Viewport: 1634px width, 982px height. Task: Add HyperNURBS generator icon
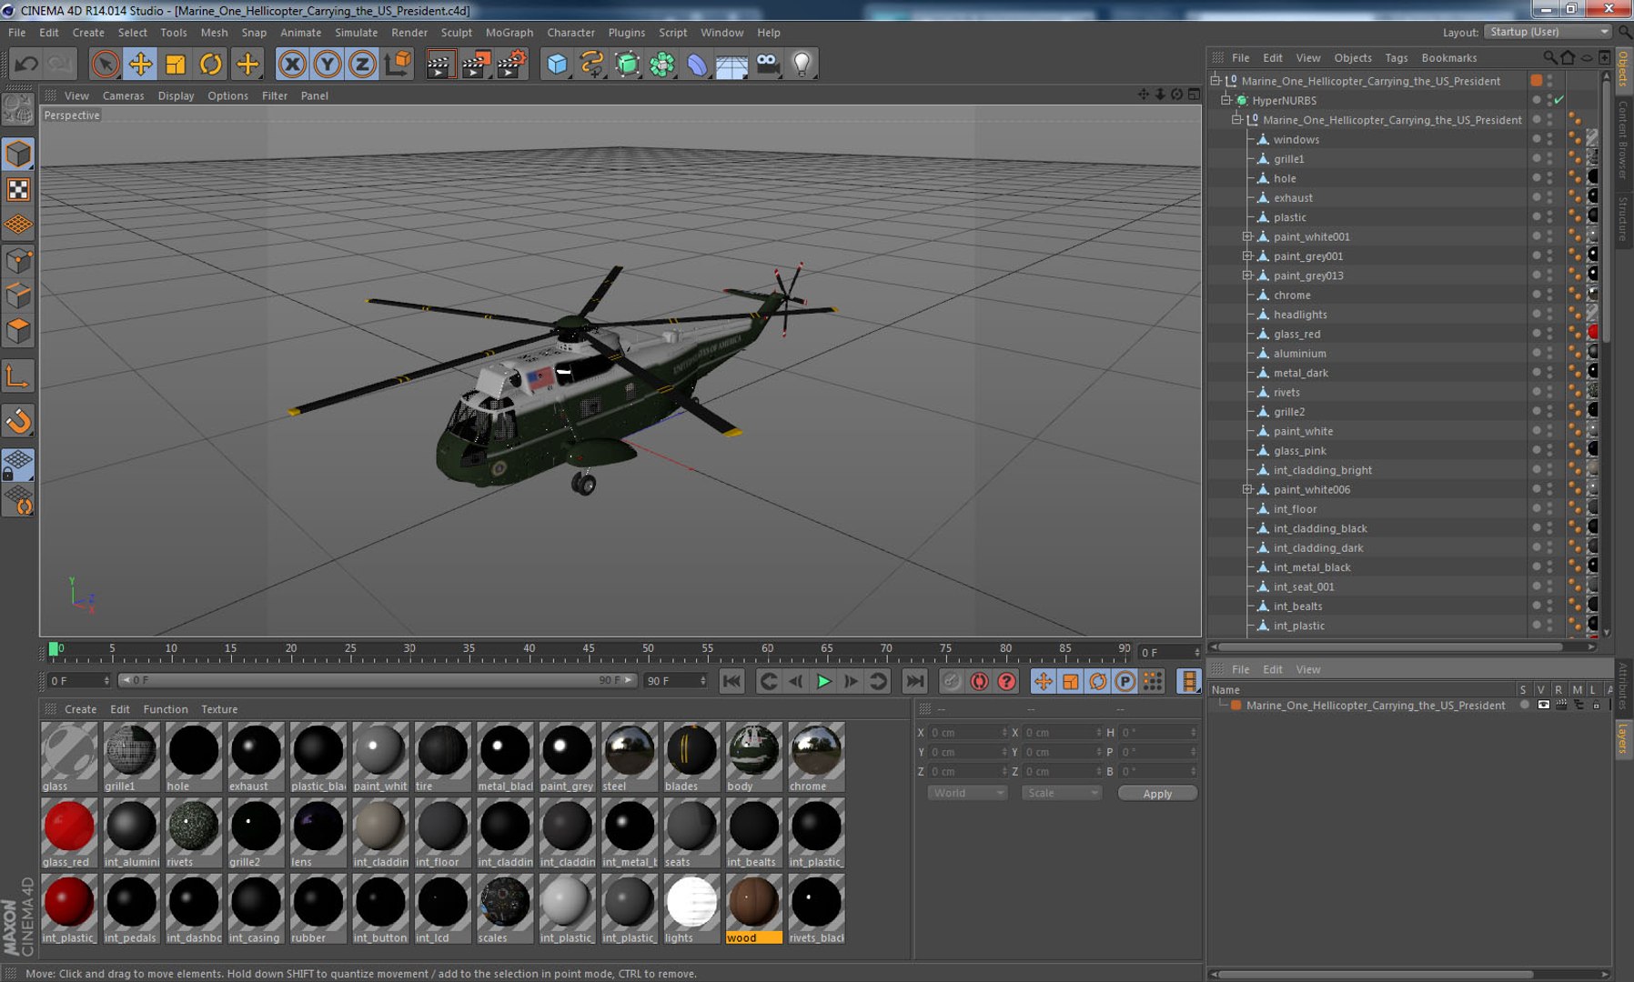[627, 64]
